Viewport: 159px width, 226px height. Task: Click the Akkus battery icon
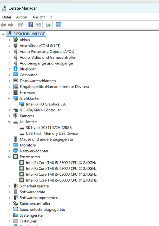[x=15, y=40]
